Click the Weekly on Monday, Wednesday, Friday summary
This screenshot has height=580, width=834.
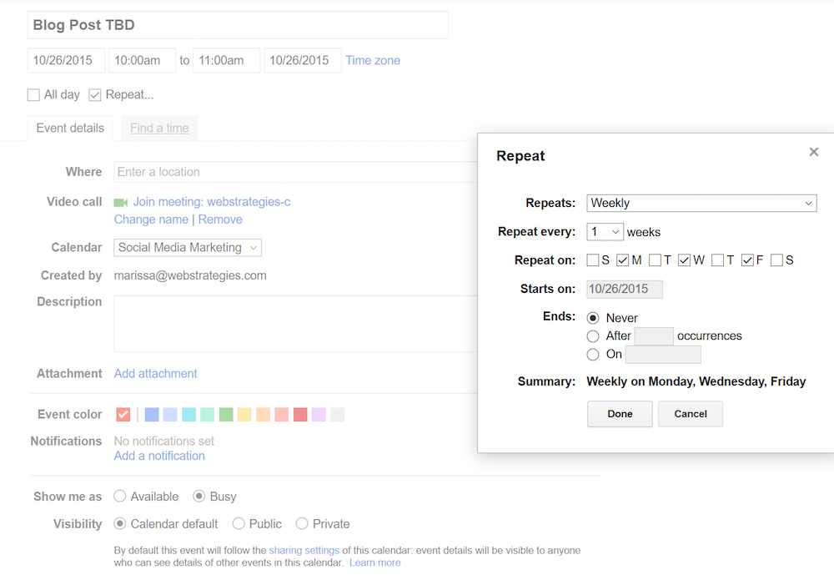[x=696, y=381]
